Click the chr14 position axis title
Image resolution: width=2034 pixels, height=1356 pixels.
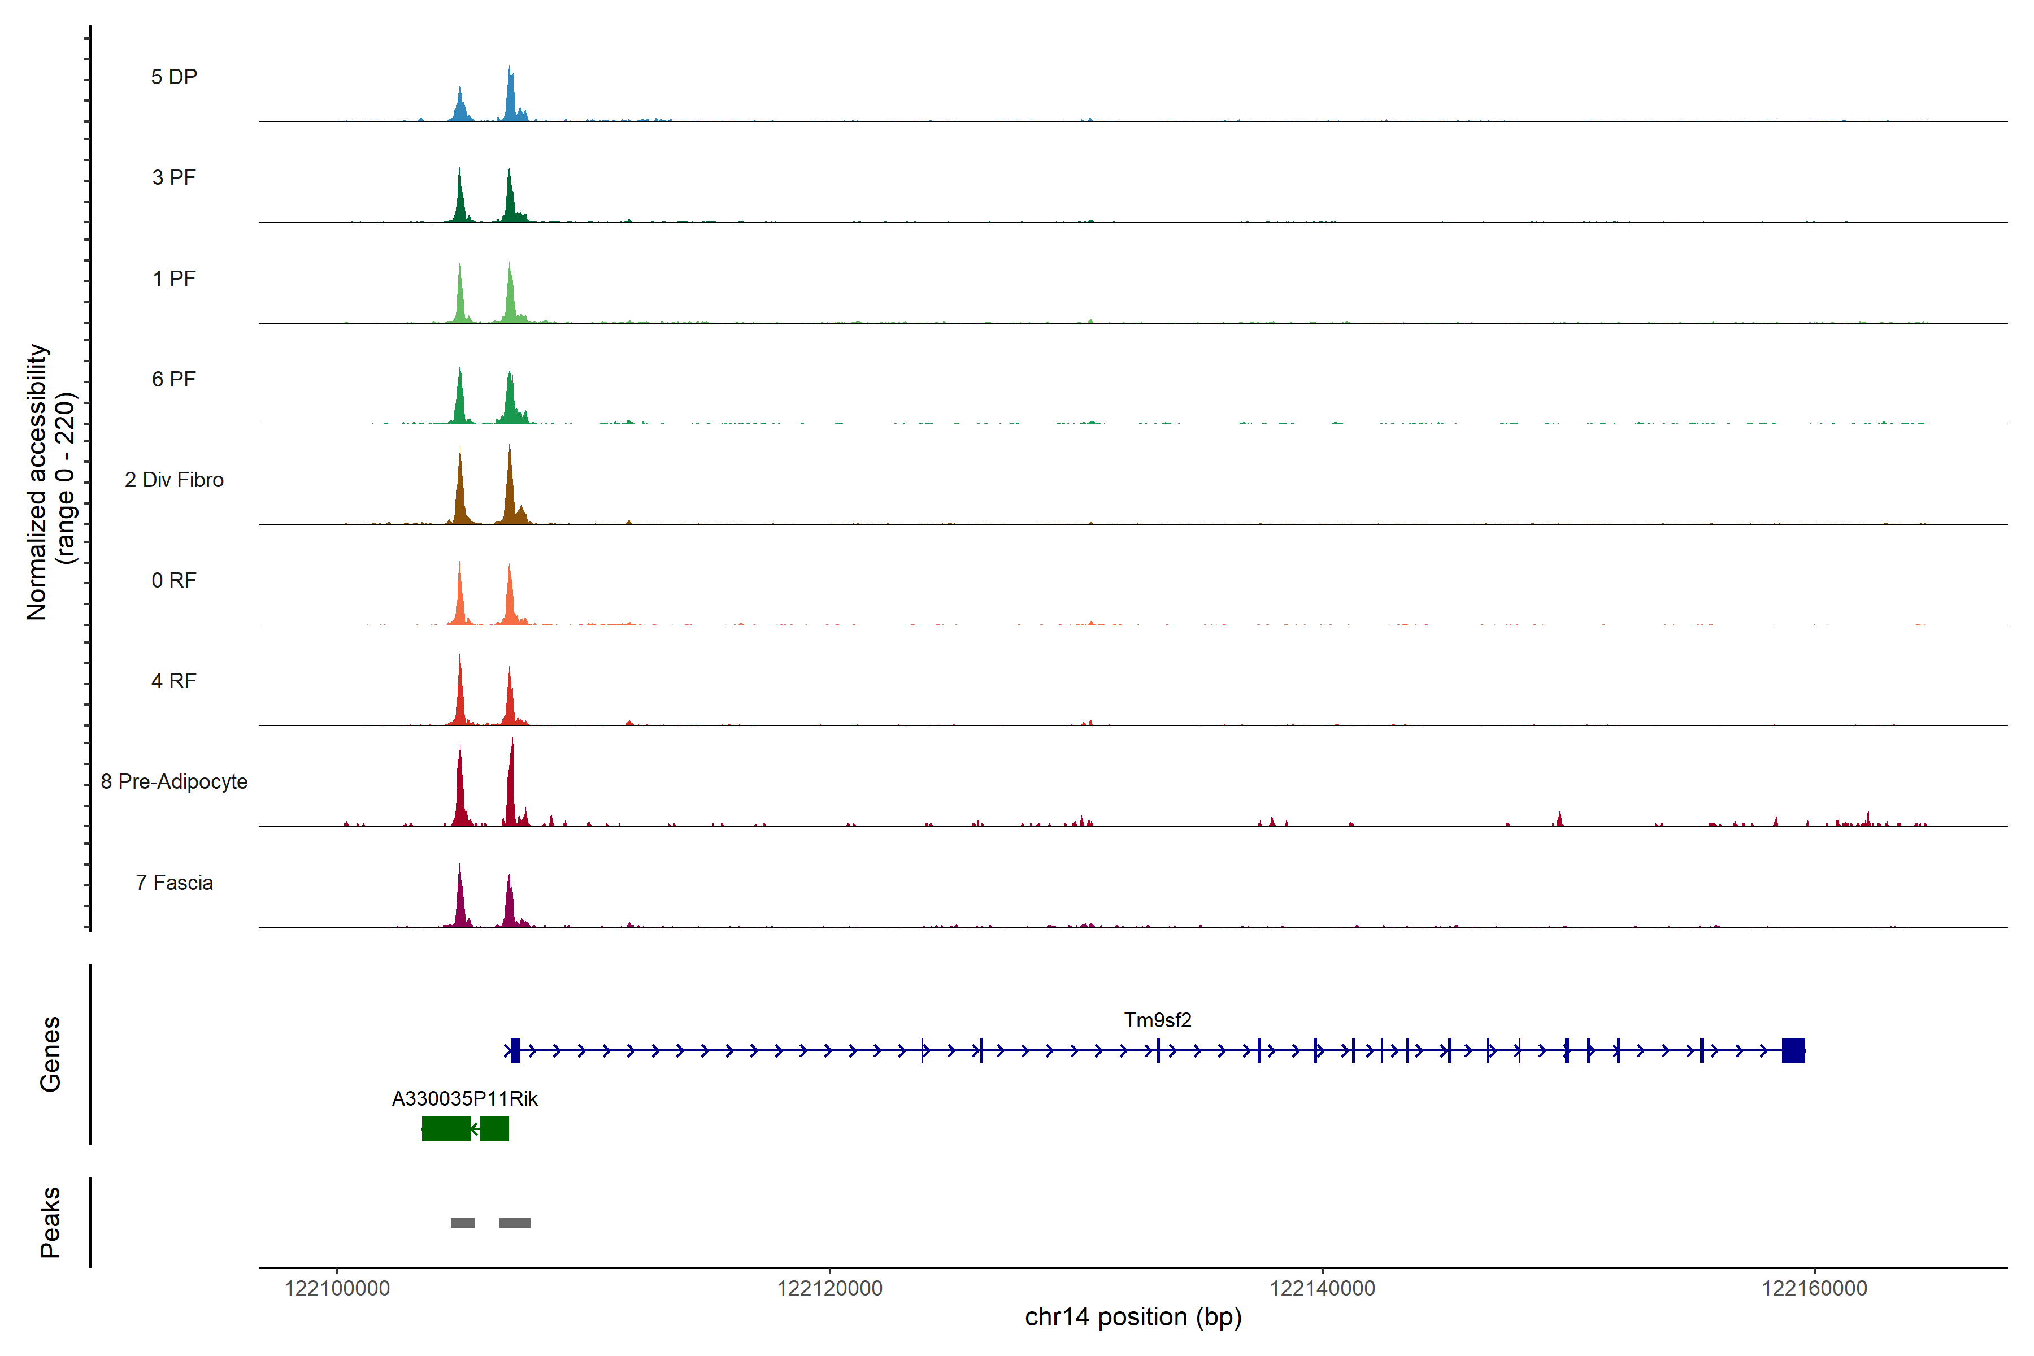(x=1133, y=1317)
